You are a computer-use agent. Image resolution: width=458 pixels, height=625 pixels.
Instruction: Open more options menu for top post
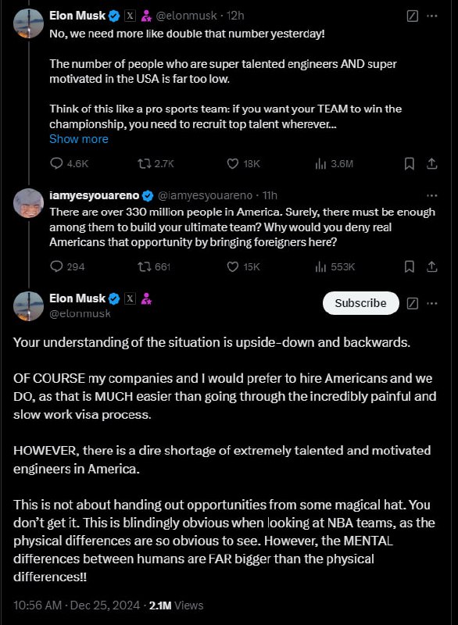tap(432, 16)
